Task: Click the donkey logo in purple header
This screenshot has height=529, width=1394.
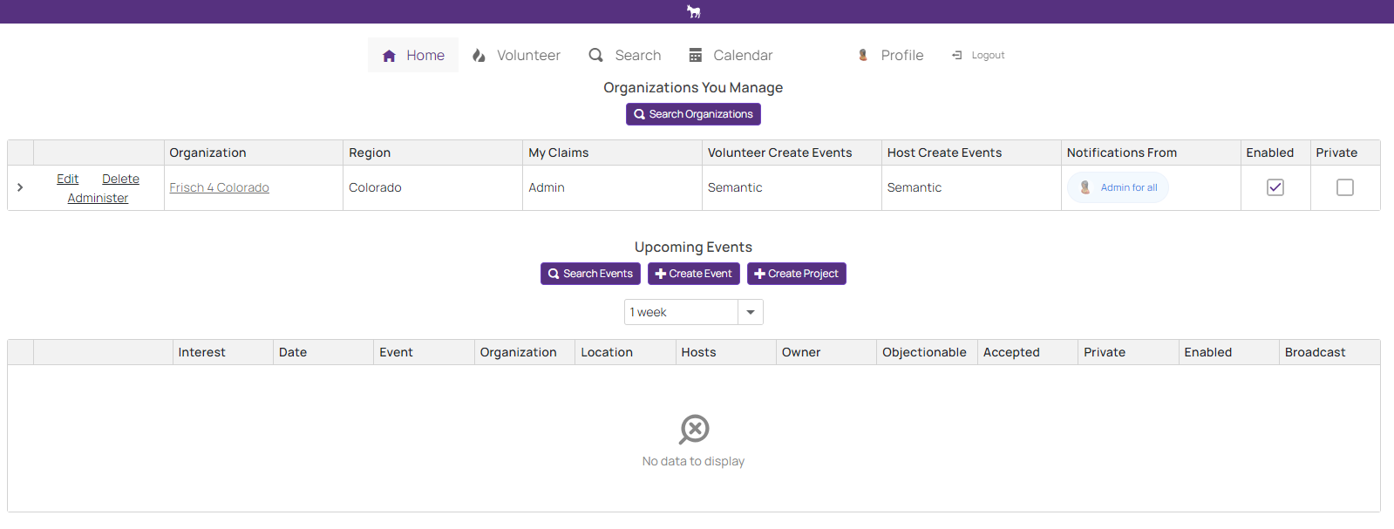Action: point(693,11)
